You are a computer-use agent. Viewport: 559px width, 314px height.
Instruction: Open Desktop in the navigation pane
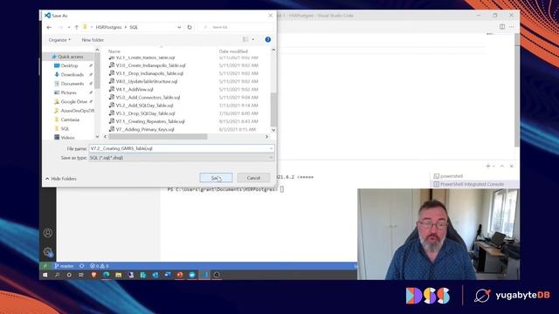[69, 66]
